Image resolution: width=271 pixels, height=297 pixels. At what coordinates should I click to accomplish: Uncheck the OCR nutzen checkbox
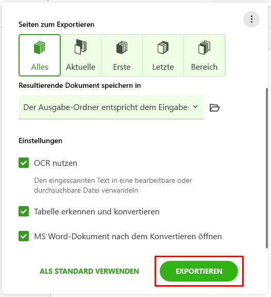[x=24, y=163]
